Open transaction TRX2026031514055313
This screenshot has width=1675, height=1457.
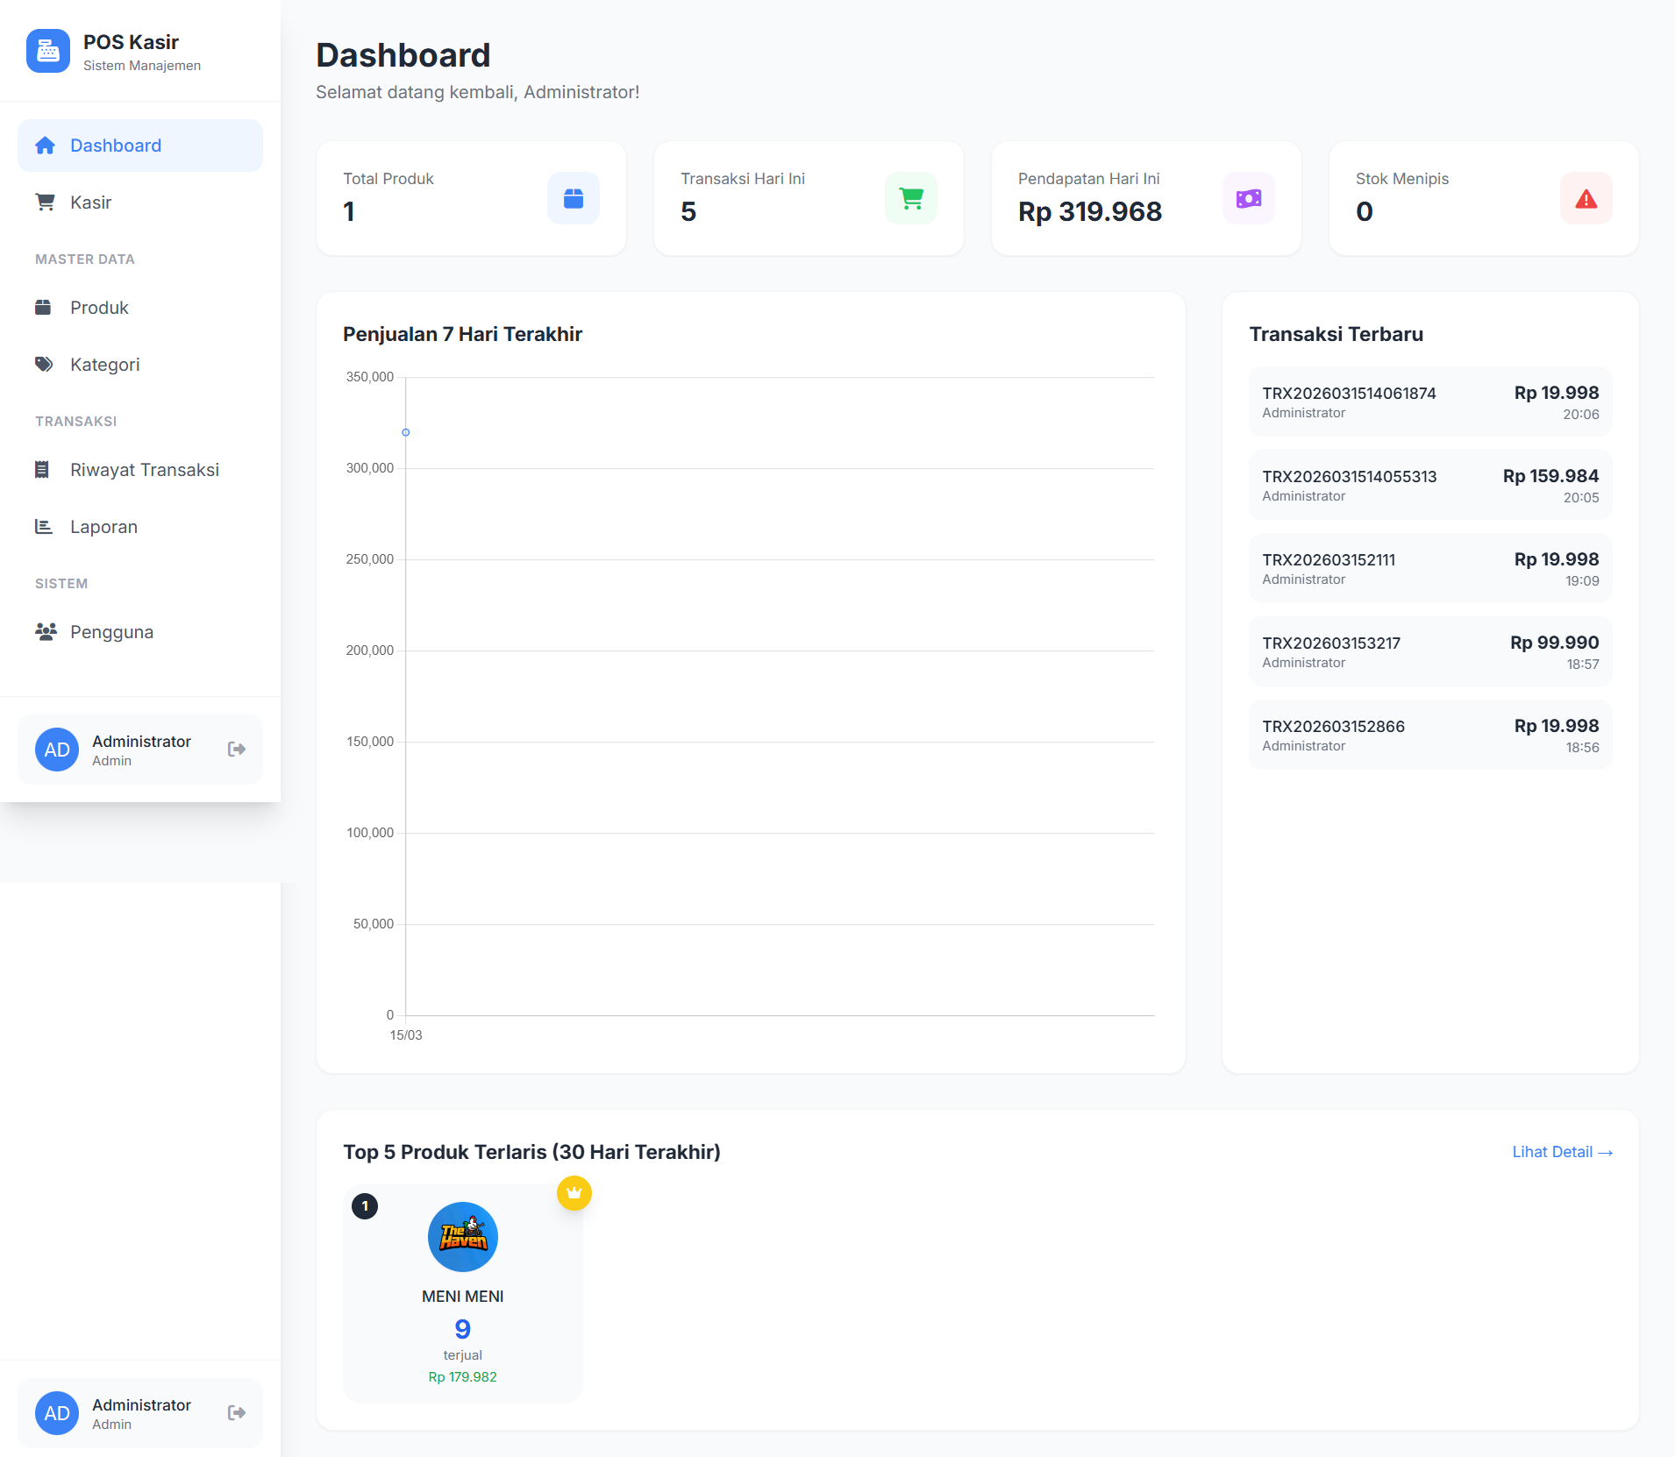pyautogui.click(x=1430, y=485)
